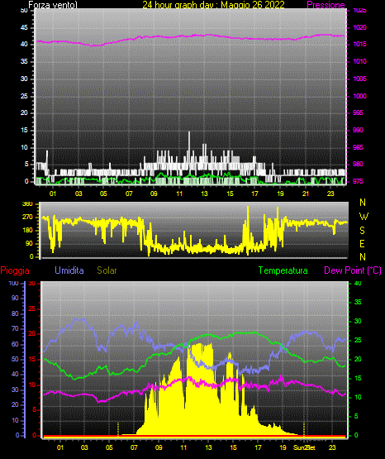Viewport: 385px width, 459px height.
Task: Click hour '11' under the bottom chart
Action: tap(183, 447)
